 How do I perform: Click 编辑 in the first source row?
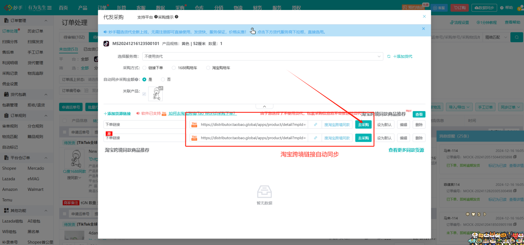[403, 125]
